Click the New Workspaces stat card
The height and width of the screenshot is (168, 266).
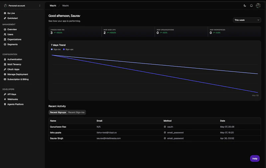(x=234, y=31)
